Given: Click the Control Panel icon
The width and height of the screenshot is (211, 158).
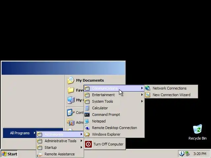Looking at the screenshot, I should [71, 113].
